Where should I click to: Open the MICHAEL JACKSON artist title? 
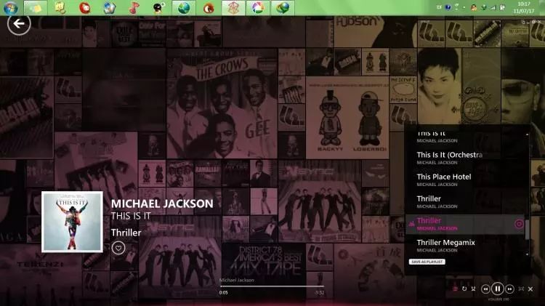[x=162, y=204]
